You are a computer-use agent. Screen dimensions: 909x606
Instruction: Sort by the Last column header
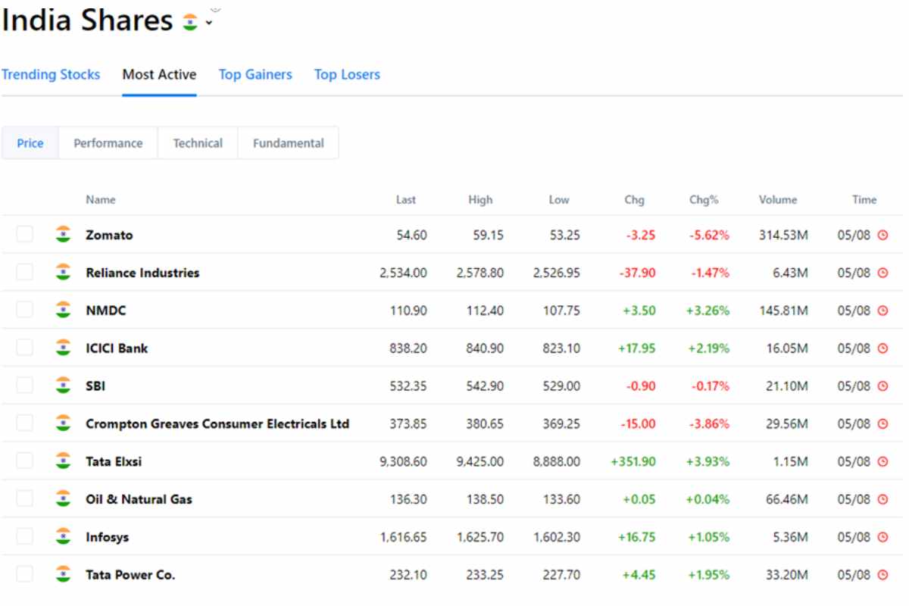pos(406,200)
